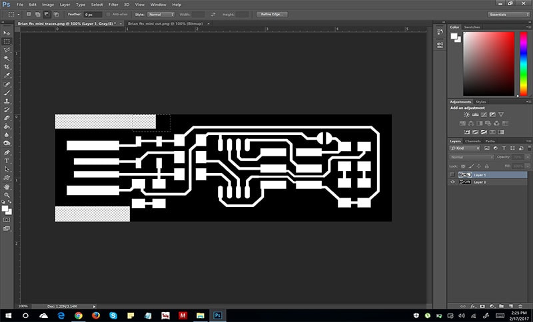Open the Color panel options menu

pos(528,27)
